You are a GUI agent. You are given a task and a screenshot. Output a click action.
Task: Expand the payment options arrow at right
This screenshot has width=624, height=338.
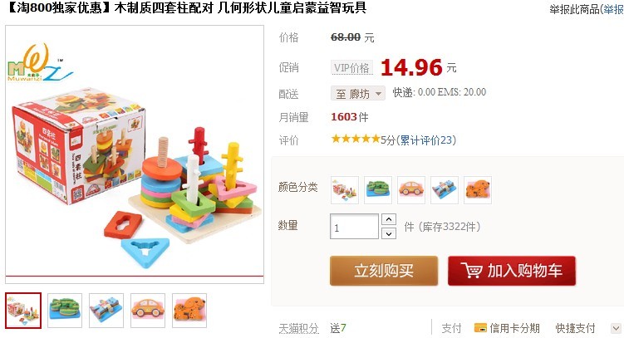click(616, 328)
